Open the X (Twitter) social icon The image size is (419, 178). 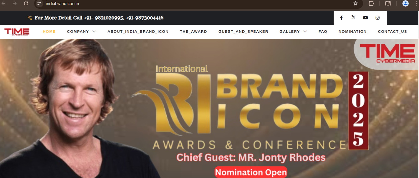[x=353, y=17]
